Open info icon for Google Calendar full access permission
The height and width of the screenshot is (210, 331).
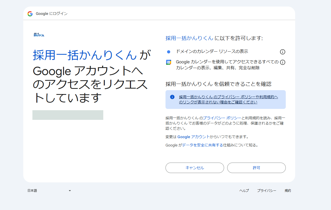click(282, 62)
